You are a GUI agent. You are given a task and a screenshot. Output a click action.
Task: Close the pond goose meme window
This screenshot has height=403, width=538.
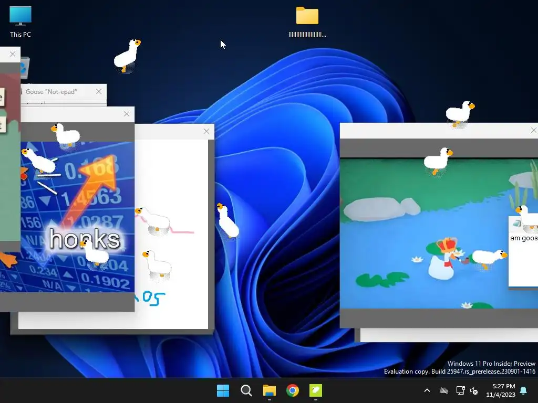(533, 130)
